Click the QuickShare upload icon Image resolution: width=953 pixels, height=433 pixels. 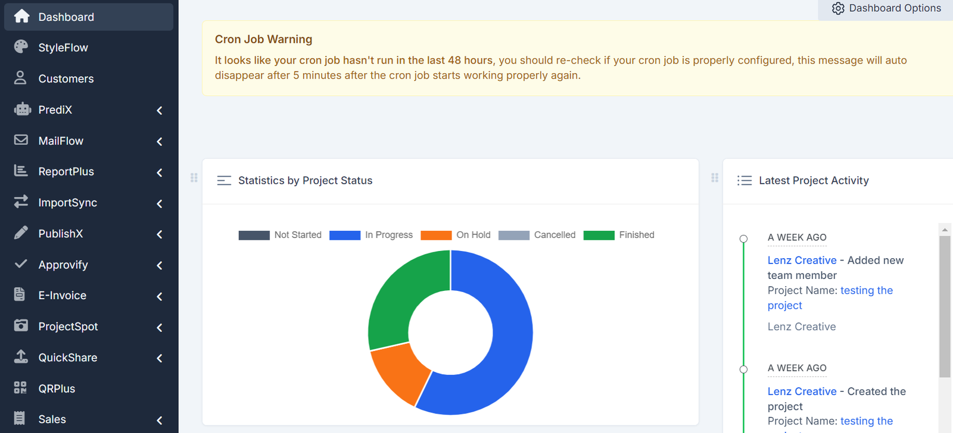(x=21, y=357)
